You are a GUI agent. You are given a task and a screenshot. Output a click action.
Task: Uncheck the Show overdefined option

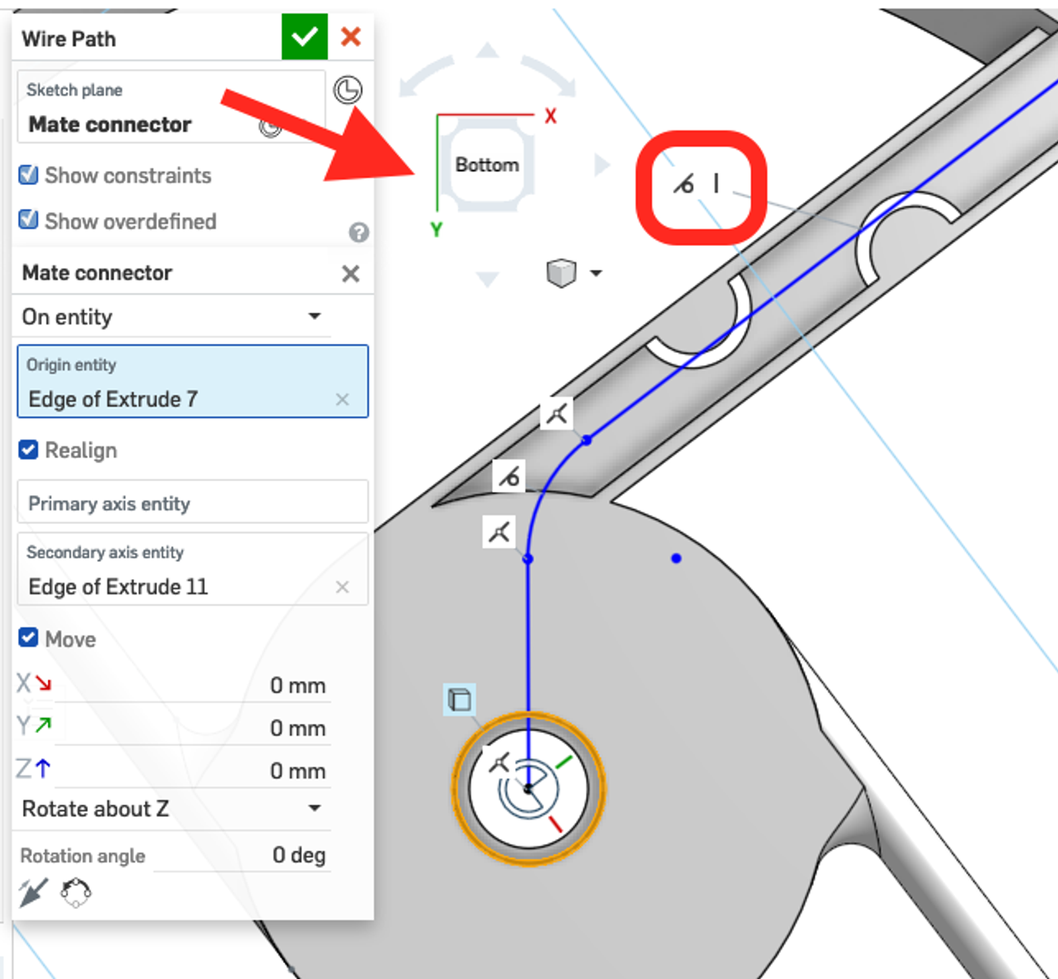coord(28,220)
